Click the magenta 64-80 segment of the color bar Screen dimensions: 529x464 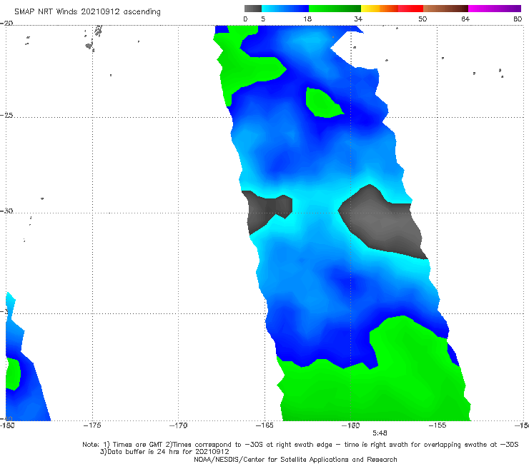point(495,9)
